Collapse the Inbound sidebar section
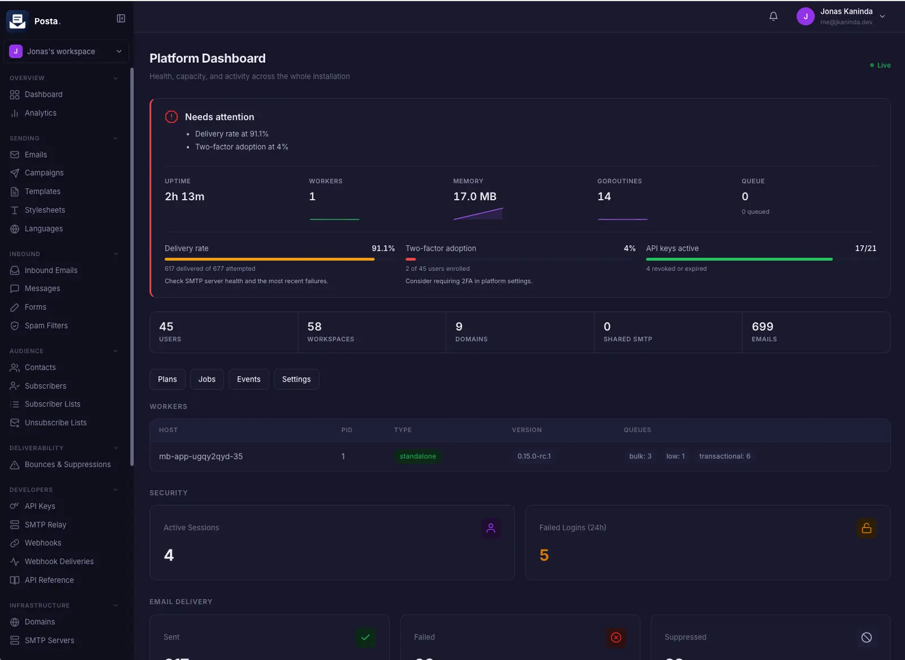This screenshot has width=905, height=660. (x=115, y=254)
